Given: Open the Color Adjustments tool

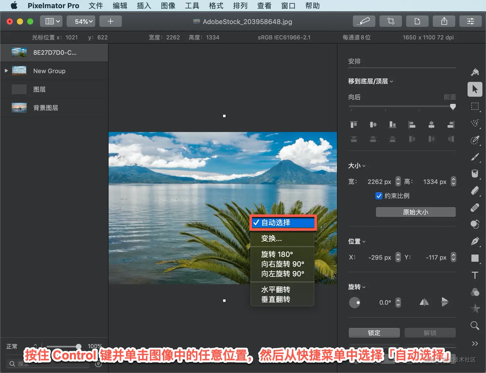Looking at the screenshot, I should (x=475, y=292).
